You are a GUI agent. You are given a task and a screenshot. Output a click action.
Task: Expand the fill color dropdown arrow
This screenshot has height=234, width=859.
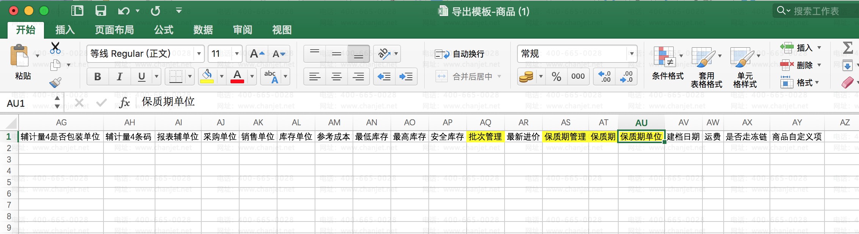(x=222, y=76)
